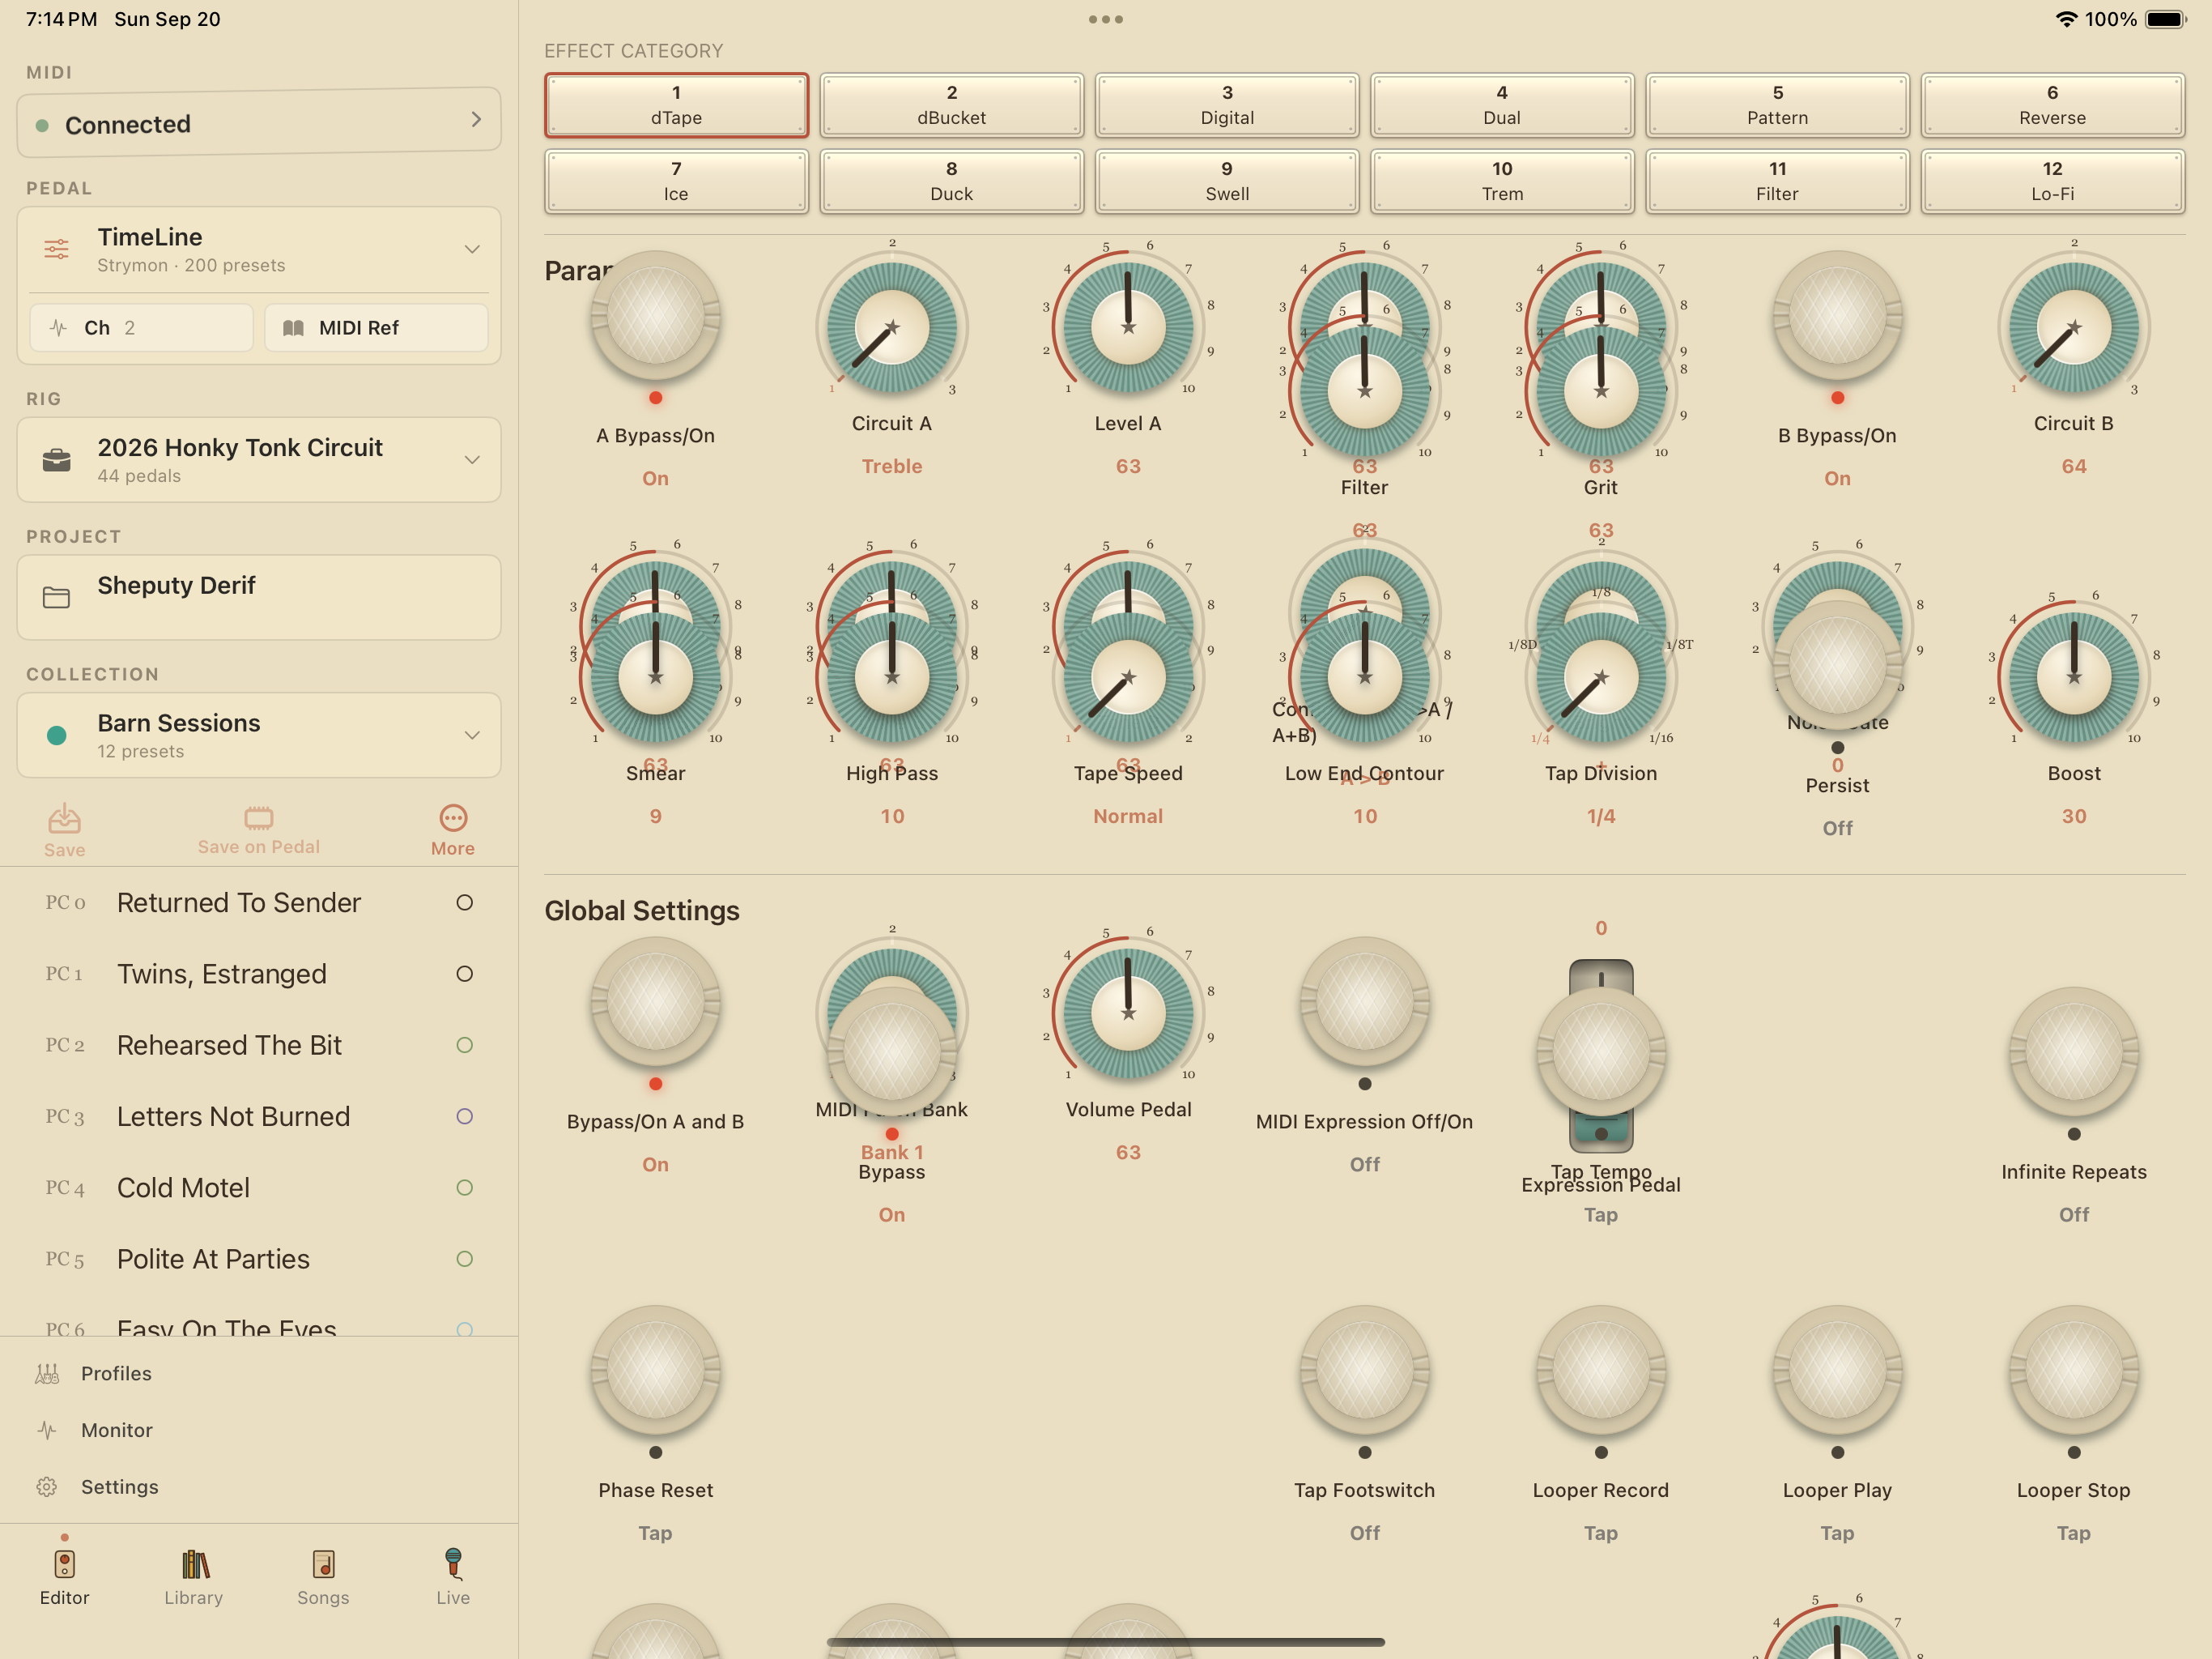Screen dimensions: 2212x1659
Task: Open the Ch 2 MIDI channel selector
Action: (x=141, y=328)
